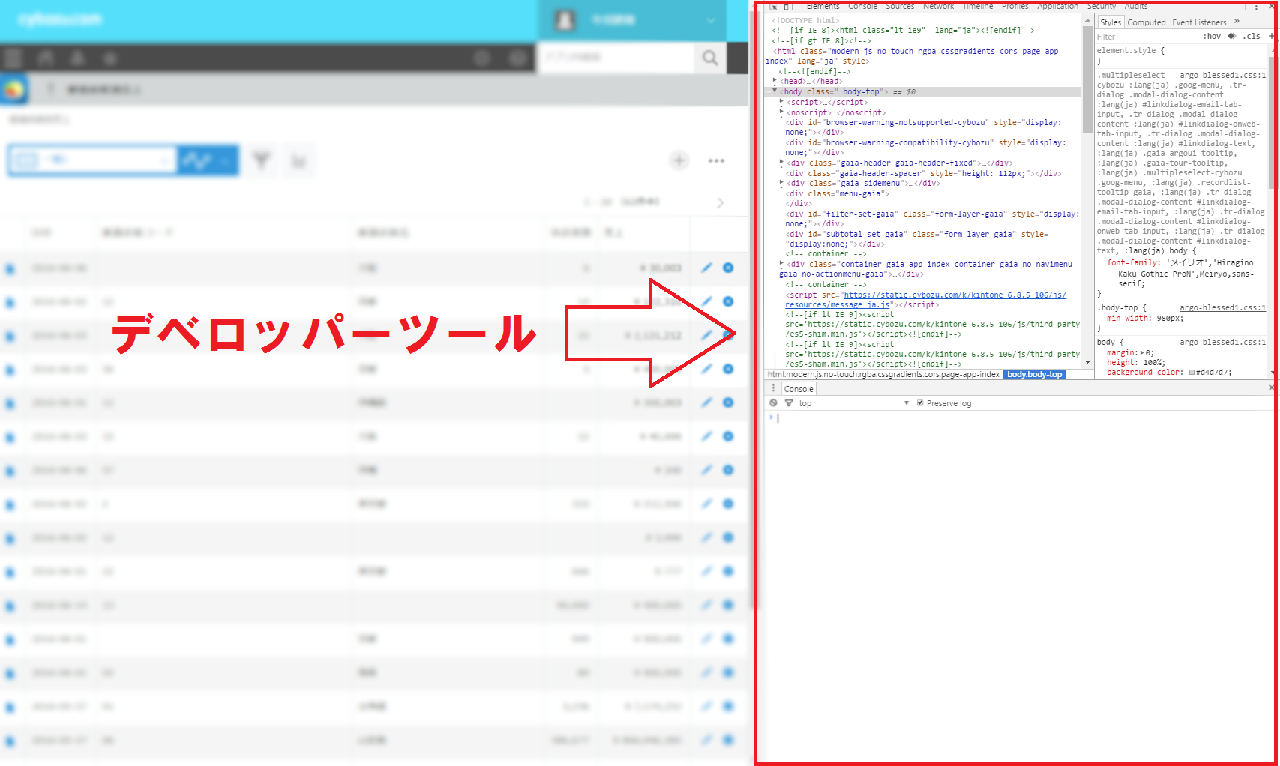Select html.modern.js breadcrumb item
Screen dimensions: 1280x766
[883, 374]
